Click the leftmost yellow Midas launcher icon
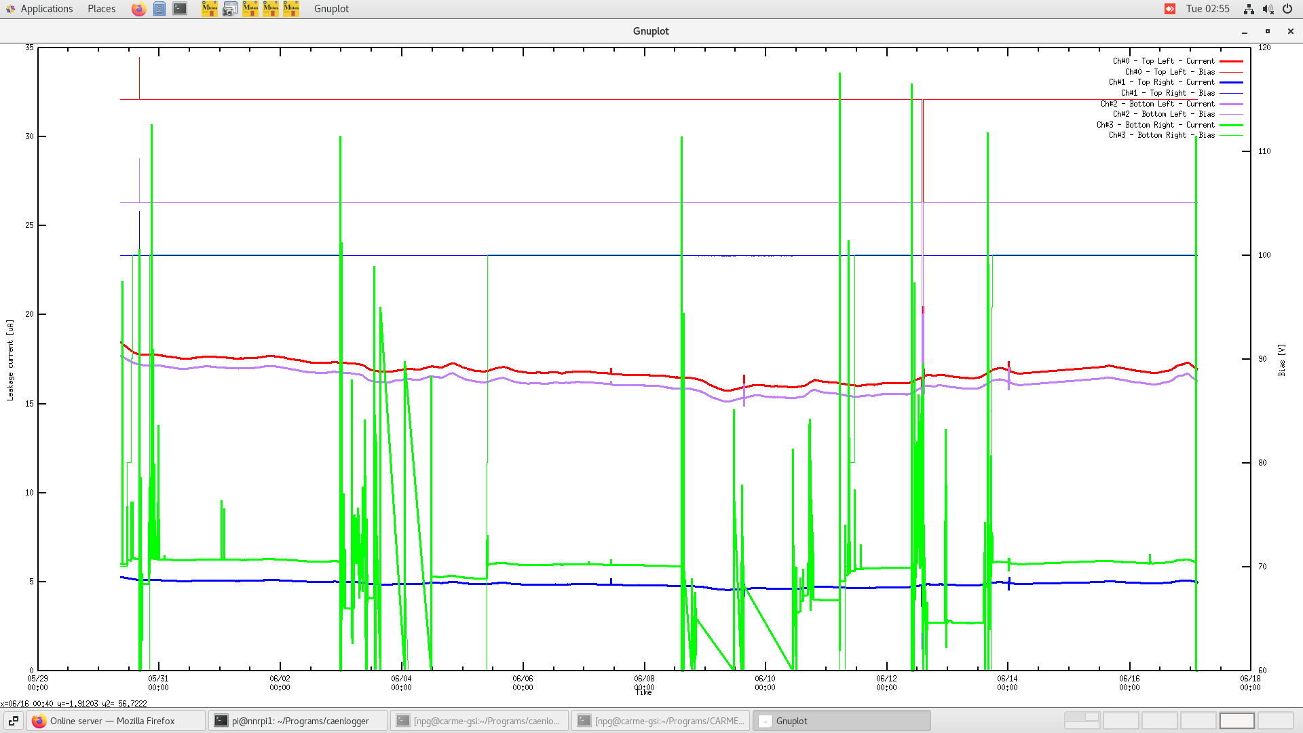The height and width of the screenshot is (733, 1303). coord(210,9)
